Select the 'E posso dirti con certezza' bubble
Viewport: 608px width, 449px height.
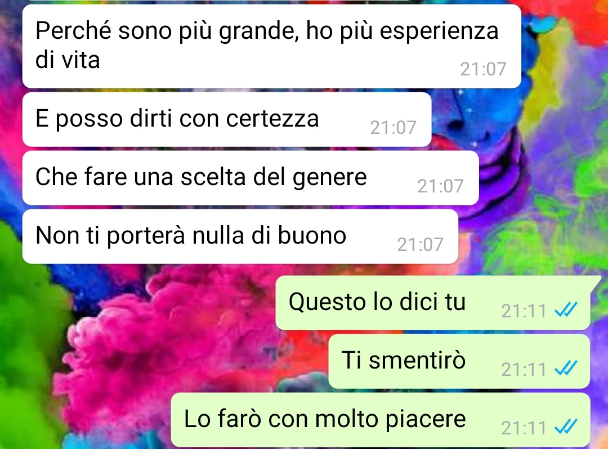(x=227, y=119)
